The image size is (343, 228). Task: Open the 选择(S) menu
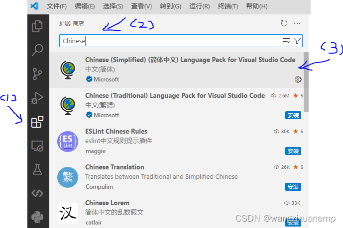[x=113, y=6]
